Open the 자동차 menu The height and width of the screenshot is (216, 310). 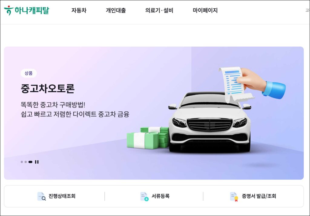pyautogui.click(x=79, y=10)
